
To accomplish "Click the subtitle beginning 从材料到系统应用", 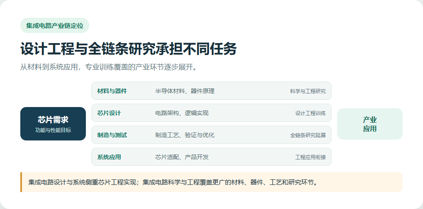I will [x=109, y=67].
